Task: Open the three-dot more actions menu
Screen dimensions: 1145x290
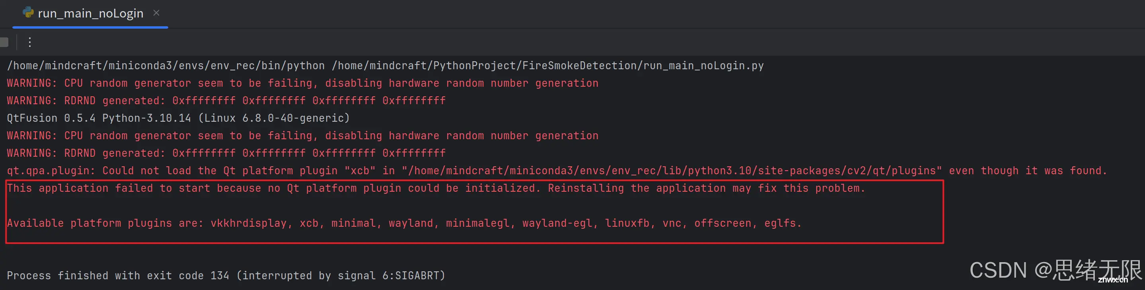Action: (x=30, y=42)
